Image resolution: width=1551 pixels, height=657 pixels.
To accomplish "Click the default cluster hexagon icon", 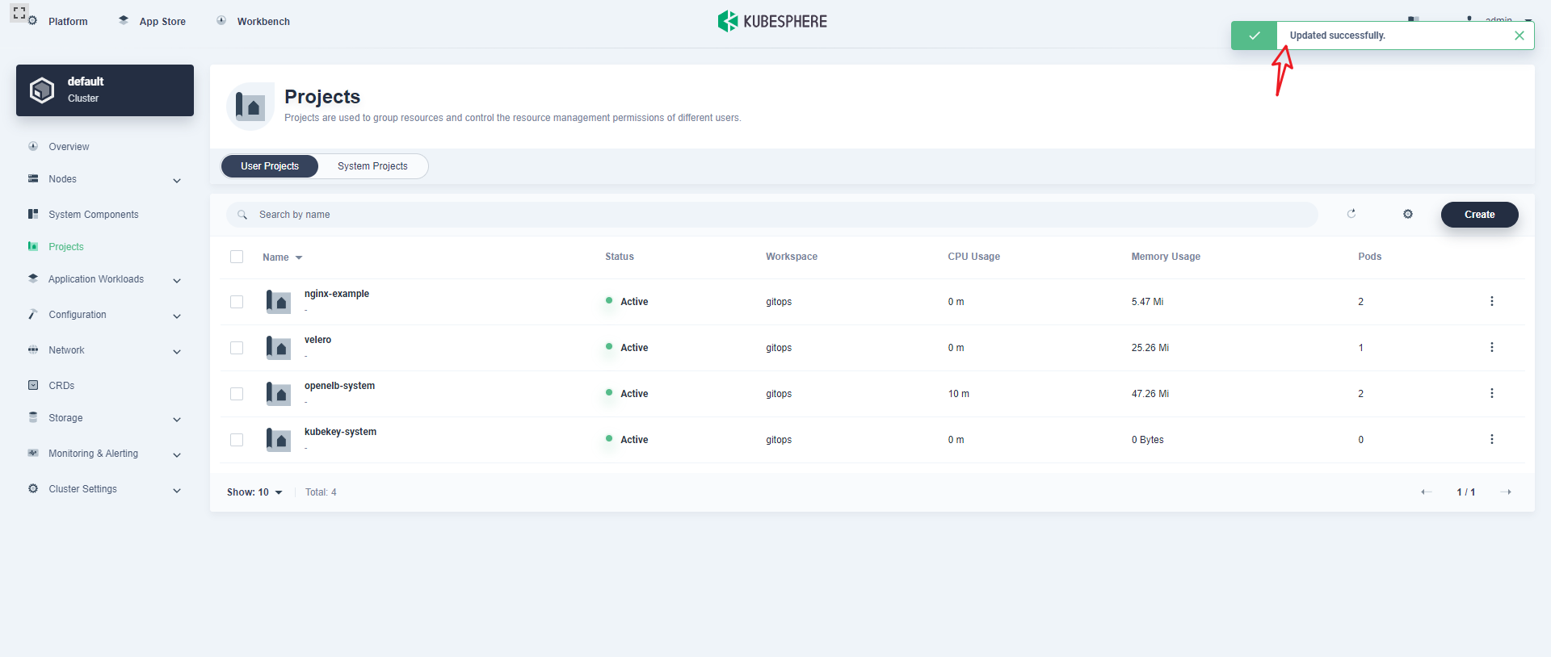I will coord(42,90).
